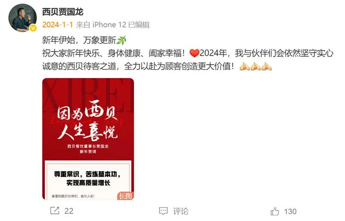Click the like count 130
345x221 pixels.
[x=290, y=211]
